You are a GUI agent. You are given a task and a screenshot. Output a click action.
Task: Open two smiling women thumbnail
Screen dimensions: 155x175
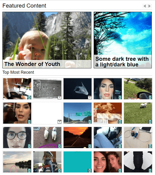(x=108, y=162)
